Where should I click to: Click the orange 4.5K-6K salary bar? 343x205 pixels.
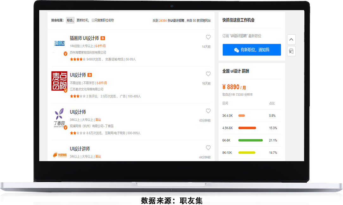(247, 128)
